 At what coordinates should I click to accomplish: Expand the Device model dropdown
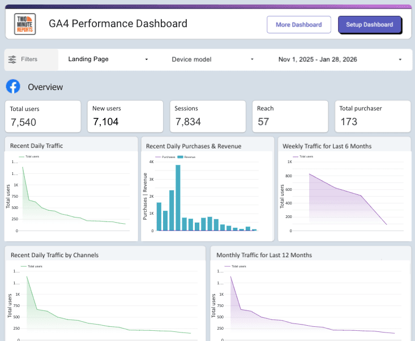click(212, 59)
